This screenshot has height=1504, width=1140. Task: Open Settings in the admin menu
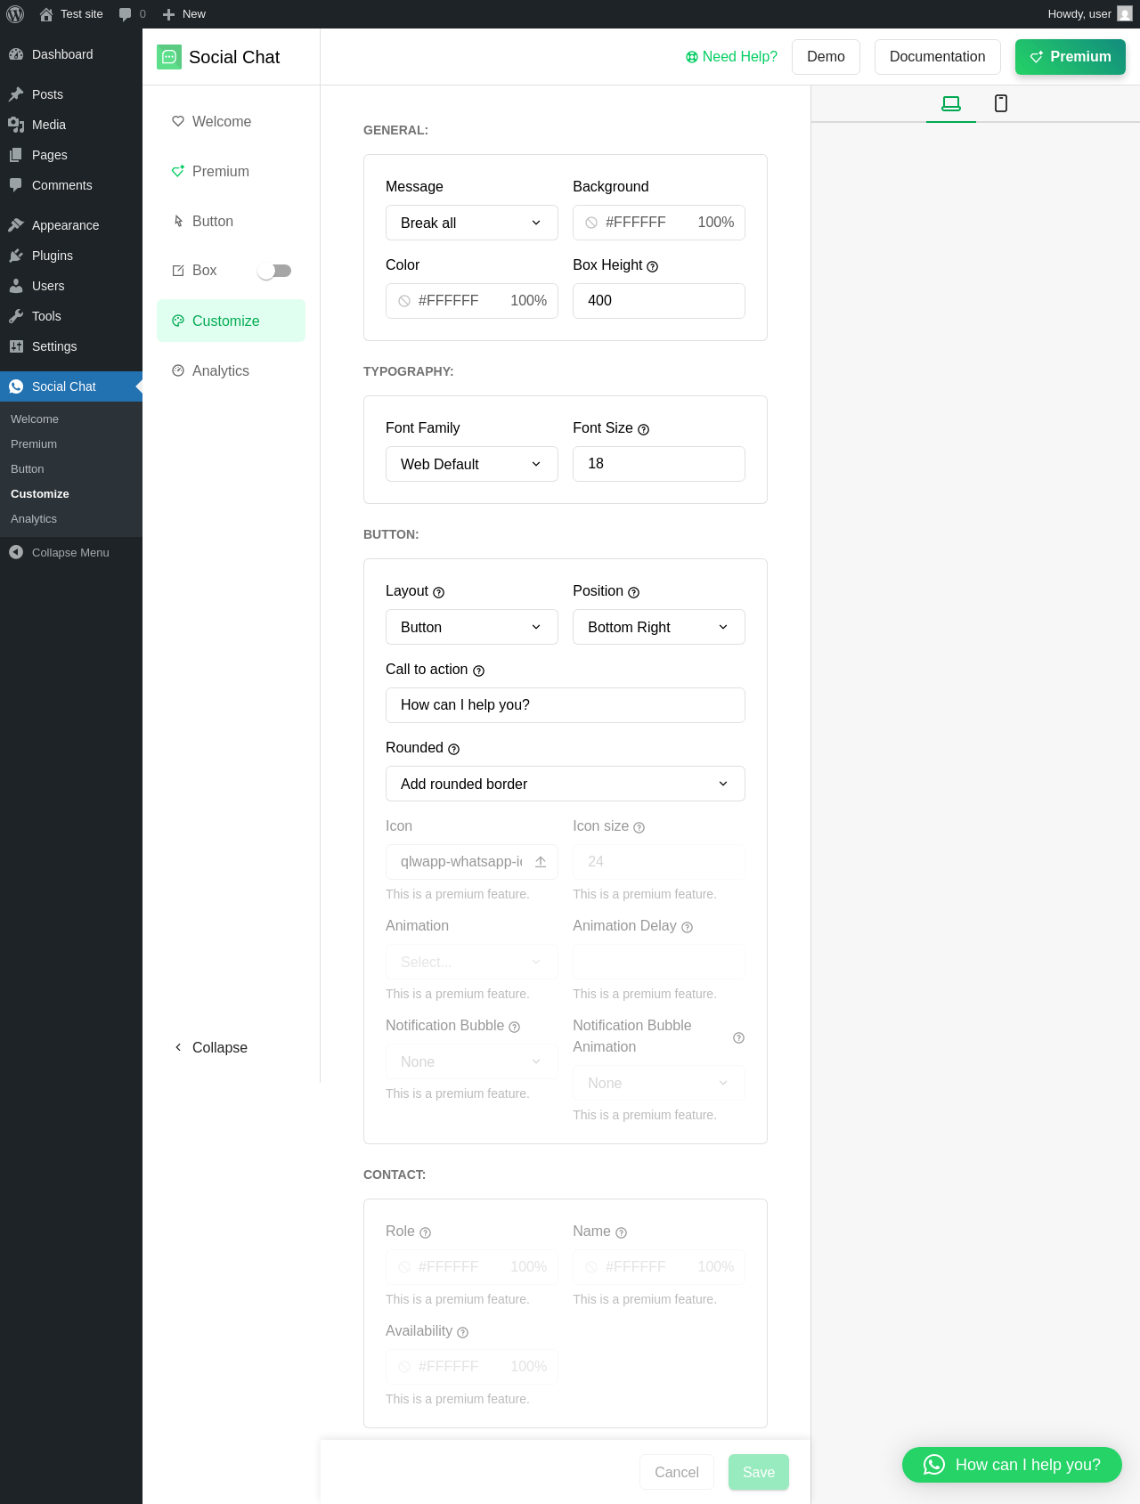click(71, 346)
